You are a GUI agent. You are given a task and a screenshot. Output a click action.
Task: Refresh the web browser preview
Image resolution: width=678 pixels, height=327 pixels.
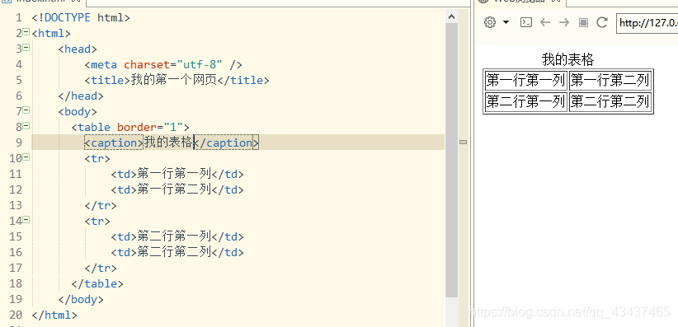tap(602, 22)
